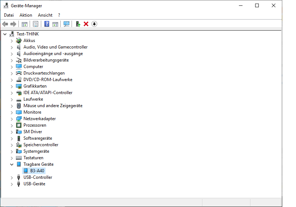296x207 pixels.
Task: Expand the IDE ATA/ATAPI-Controller category
Action: (12, 93)
